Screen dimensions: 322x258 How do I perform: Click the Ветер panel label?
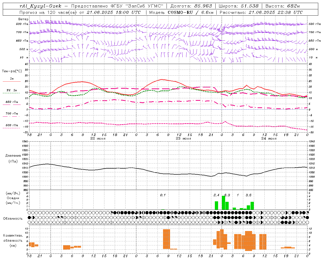pyautogui.click(x=23, y=19)
